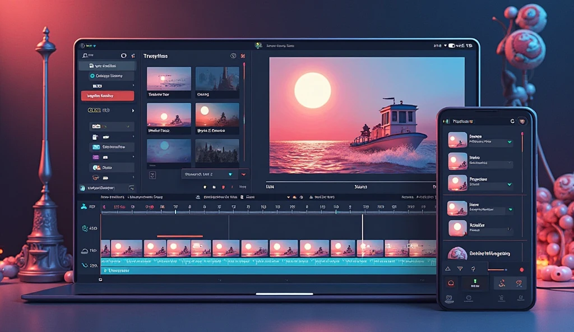The width and height of the screenshot is (574, 332).
Task: Click the icon at right of bottom sidebar row
Action: coord(131,188)
